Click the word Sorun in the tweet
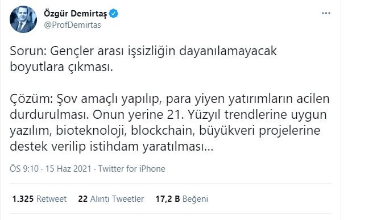381x220 pixels. point(27,51)
